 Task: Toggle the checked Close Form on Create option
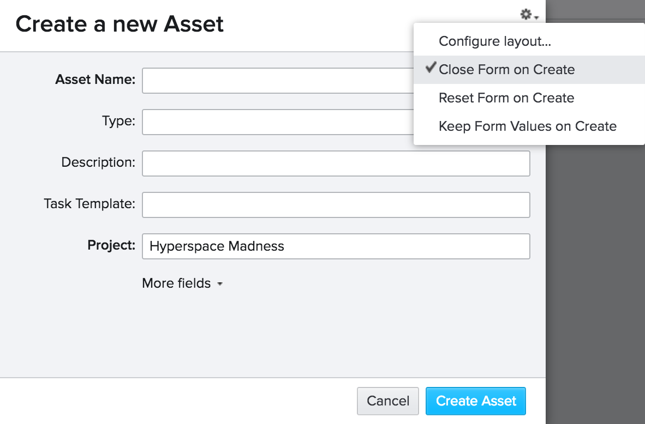click(x=506, y=70)
